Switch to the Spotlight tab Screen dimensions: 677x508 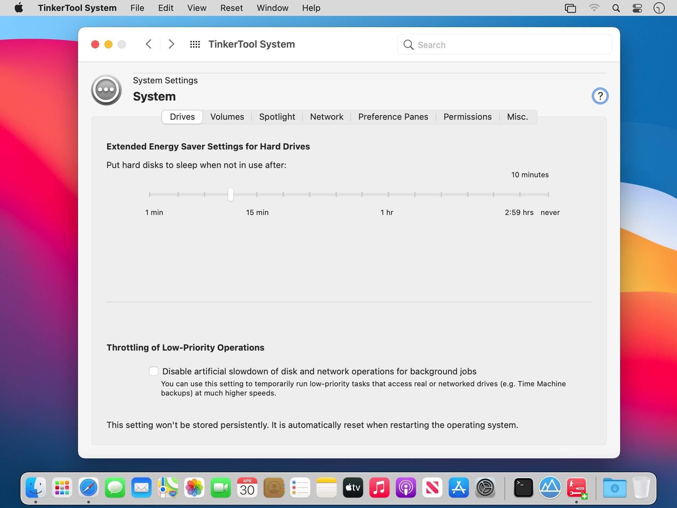pyautogui.click(x=277, y=117)
